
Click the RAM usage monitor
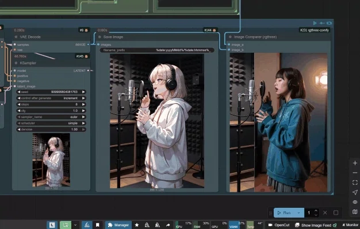click(x=201, y=225)
